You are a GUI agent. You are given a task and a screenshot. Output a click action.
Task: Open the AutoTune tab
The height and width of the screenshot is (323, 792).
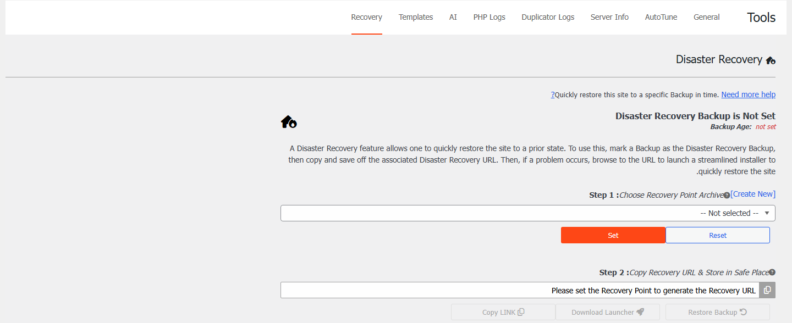661,17
